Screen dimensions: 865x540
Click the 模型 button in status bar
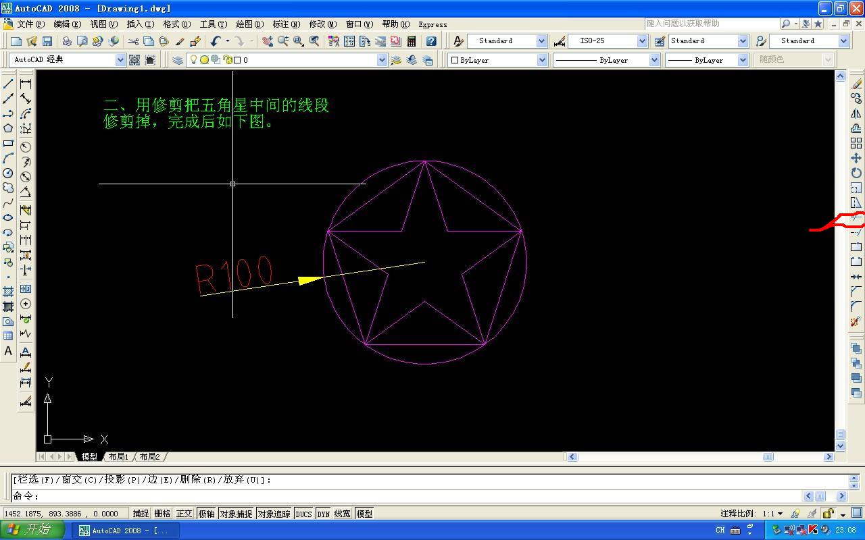[x=364, y=514]
